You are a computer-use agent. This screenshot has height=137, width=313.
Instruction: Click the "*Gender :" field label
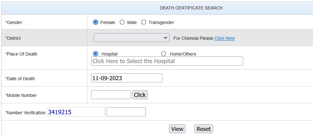click(15, 22)
